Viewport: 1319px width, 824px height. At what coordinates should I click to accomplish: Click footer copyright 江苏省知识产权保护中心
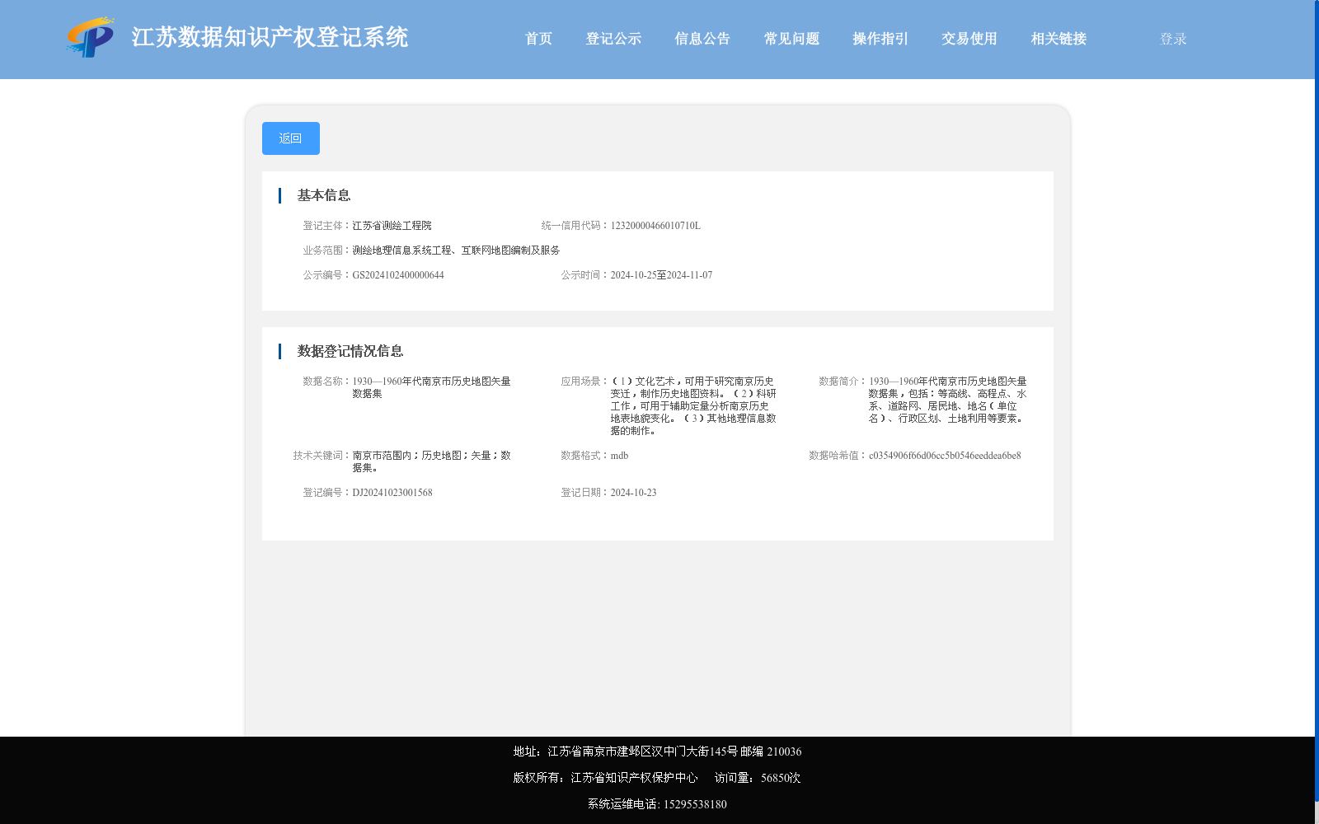coord(634,778)
